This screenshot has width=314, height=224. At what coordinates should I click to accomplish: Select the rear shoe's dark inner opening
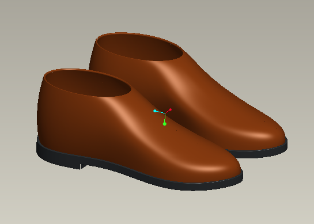[x=140, y=47]
